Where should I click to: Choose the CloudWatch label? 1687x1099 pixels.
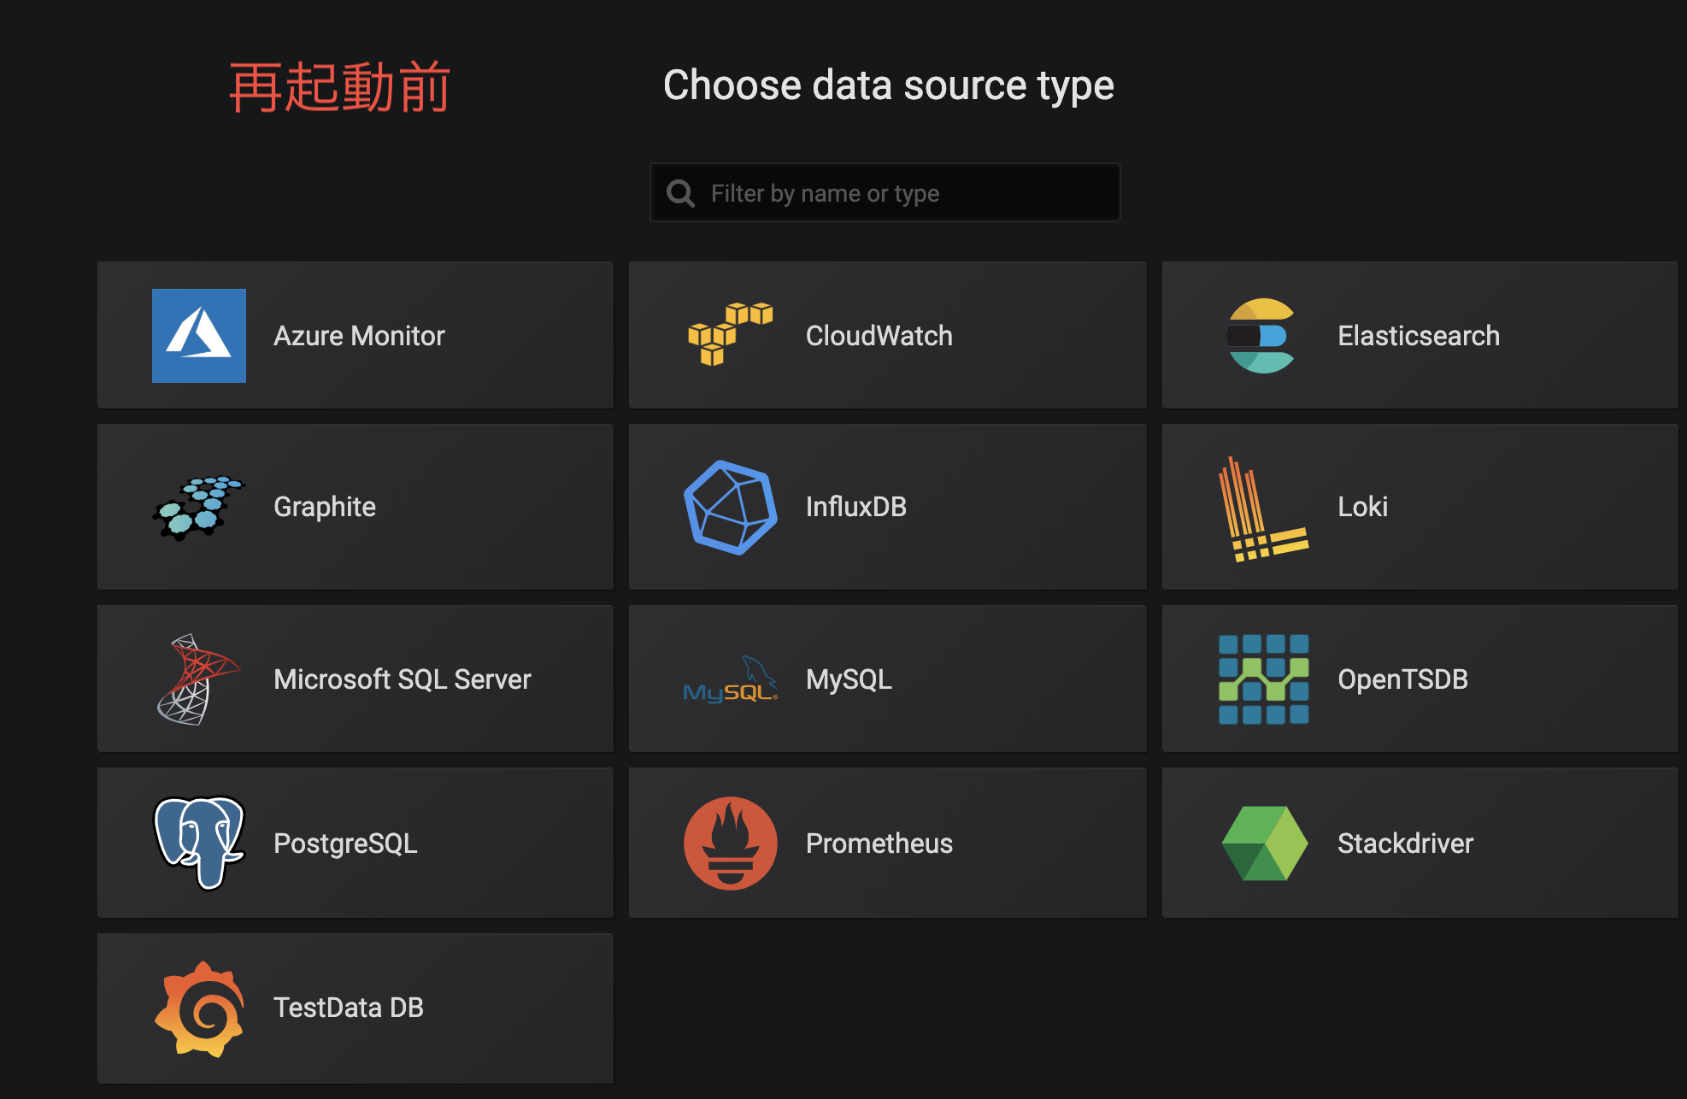pyautogui.click(x=879, y=336)
